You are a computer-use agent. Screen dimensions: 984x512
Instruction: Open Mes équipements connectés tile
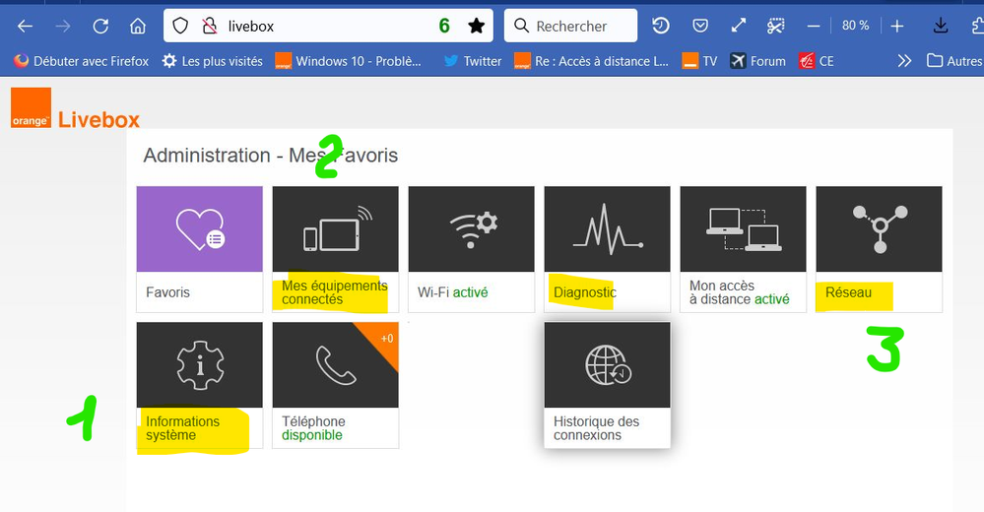tap(335, 248)
